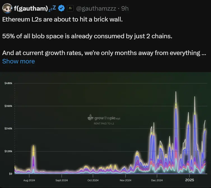Click the Oct 2024 x-axis label
The width and height of the screenshot is (211, 188).
click(93, 180)
